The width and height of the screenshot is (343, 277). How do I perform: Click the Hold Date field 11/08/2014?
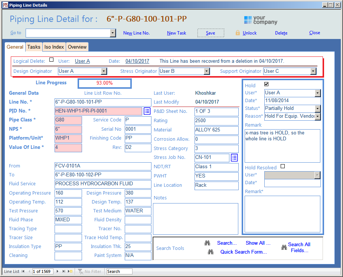coord(293,100)
